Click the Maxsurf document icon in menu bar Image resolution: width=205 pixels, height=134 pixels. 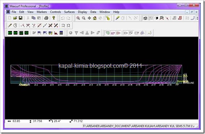coord(8,12)
